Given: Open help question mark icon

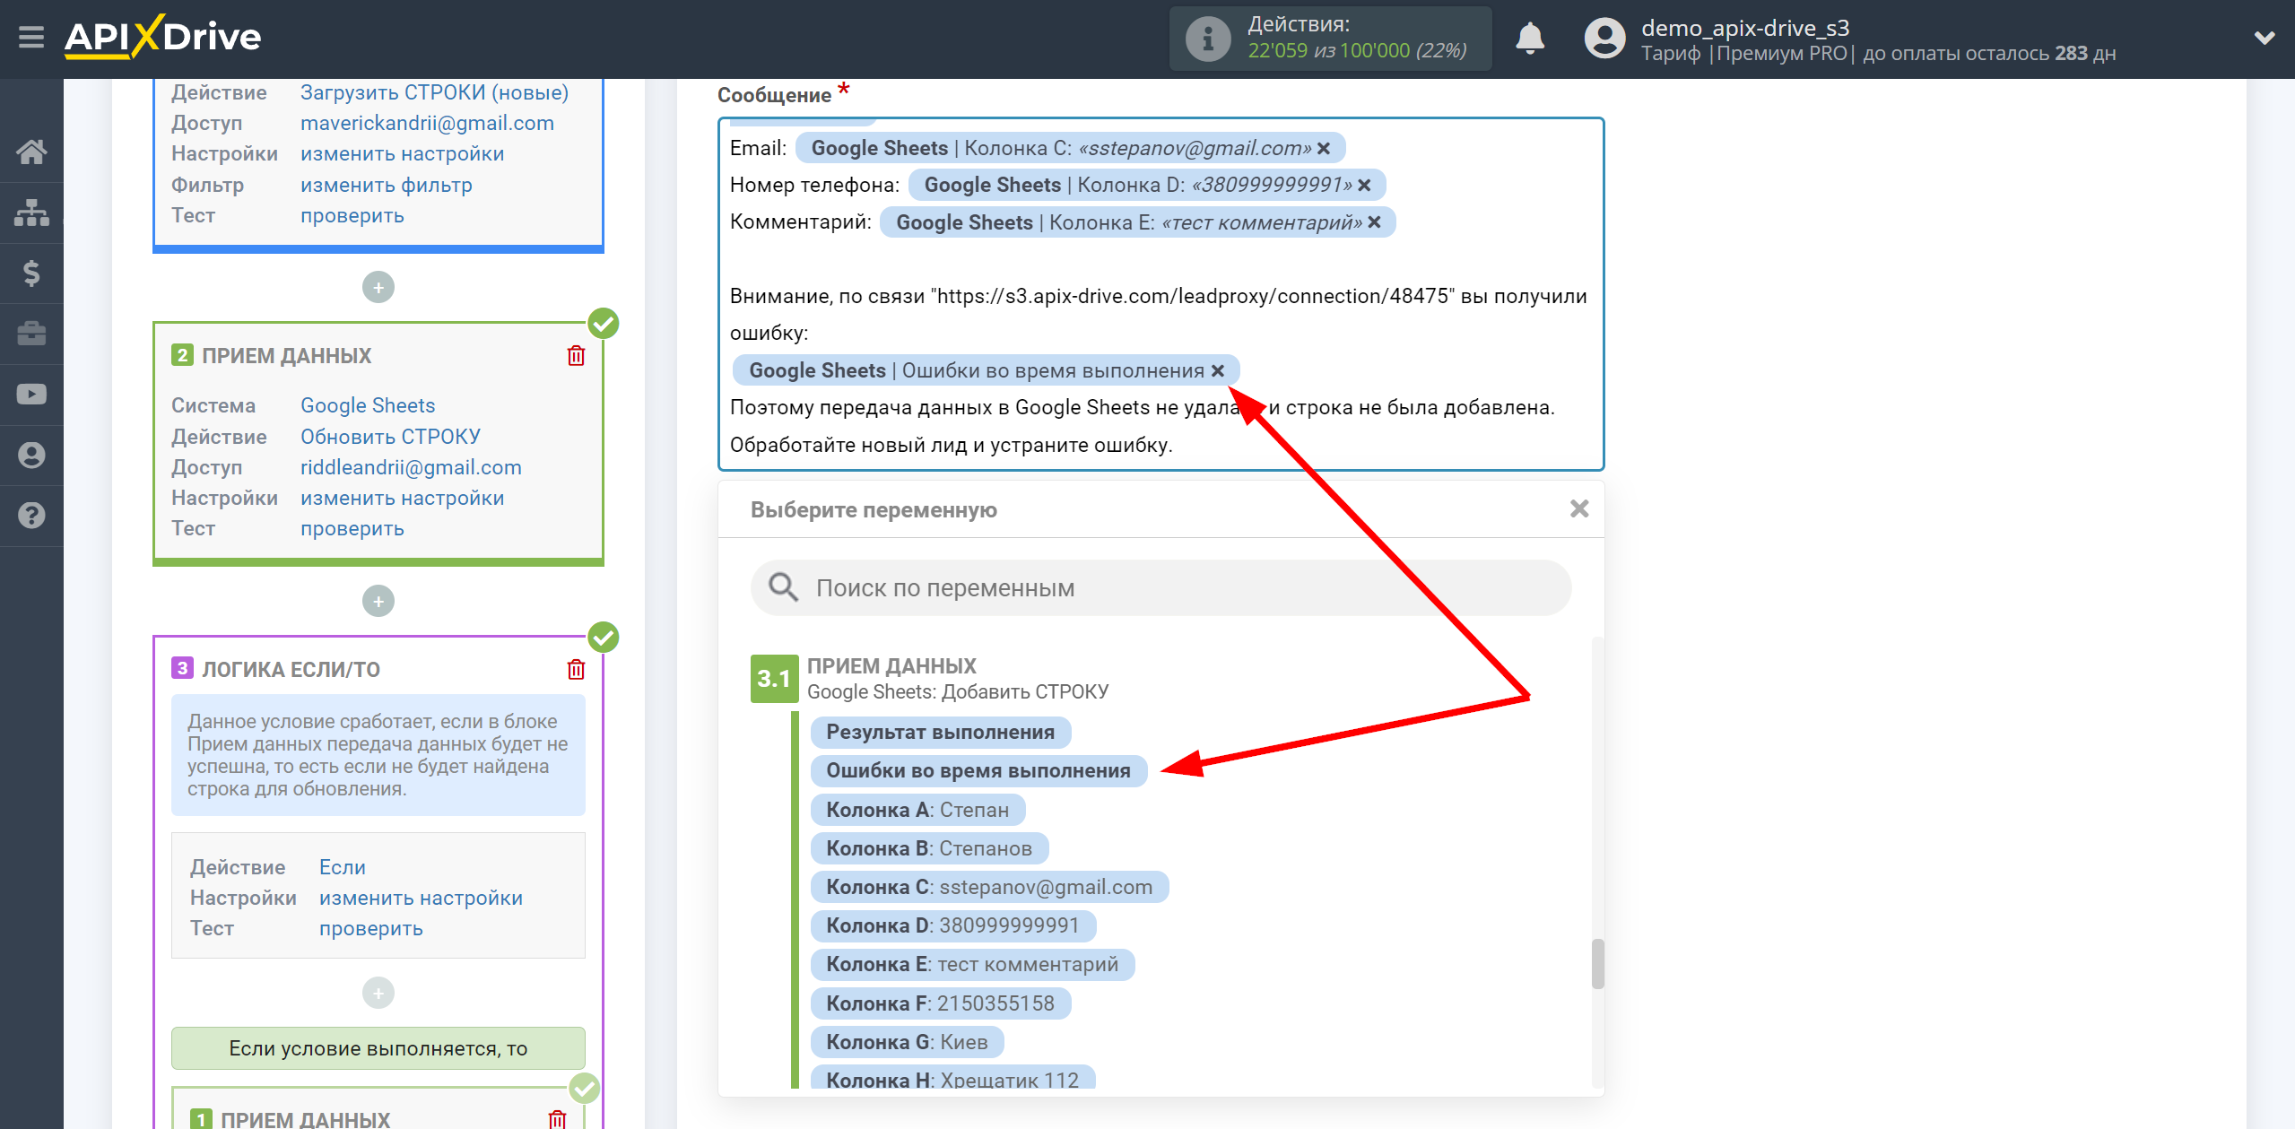Looking at the screenshot, I should point(31,516).
